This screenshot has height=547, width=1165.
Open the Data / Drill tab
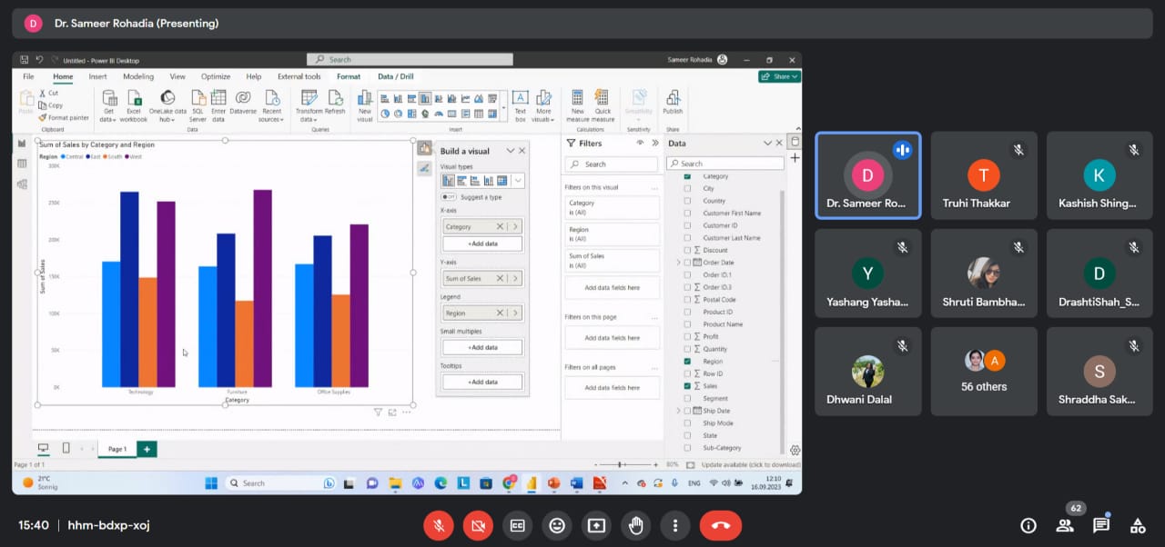tap(395, 77)
